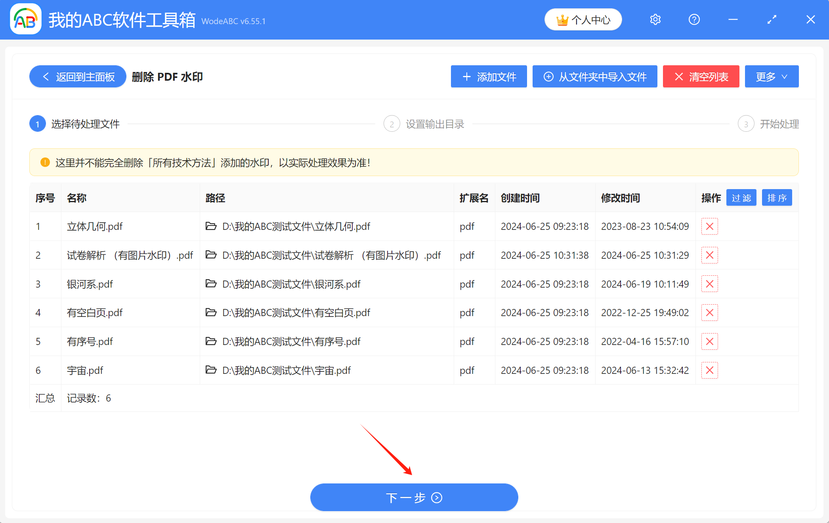The width and height of the screenshot is (829, 523).
Task: Remove 宇宙.pdf from the list
Action: pos(709,370)
